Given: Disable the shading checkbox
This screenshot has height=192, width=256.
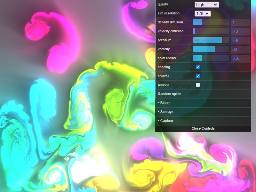Looking at the screenshot, I should tap(198, 67).
